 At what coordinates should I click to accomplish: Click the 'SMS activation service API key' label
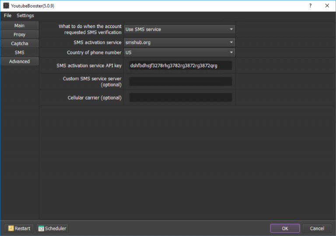[x=89, y=65]
